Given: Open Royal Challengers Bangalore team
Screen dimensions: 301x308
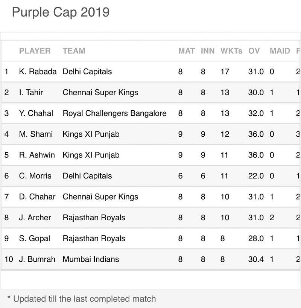Looking at the screenshot, I should (114, 113).
